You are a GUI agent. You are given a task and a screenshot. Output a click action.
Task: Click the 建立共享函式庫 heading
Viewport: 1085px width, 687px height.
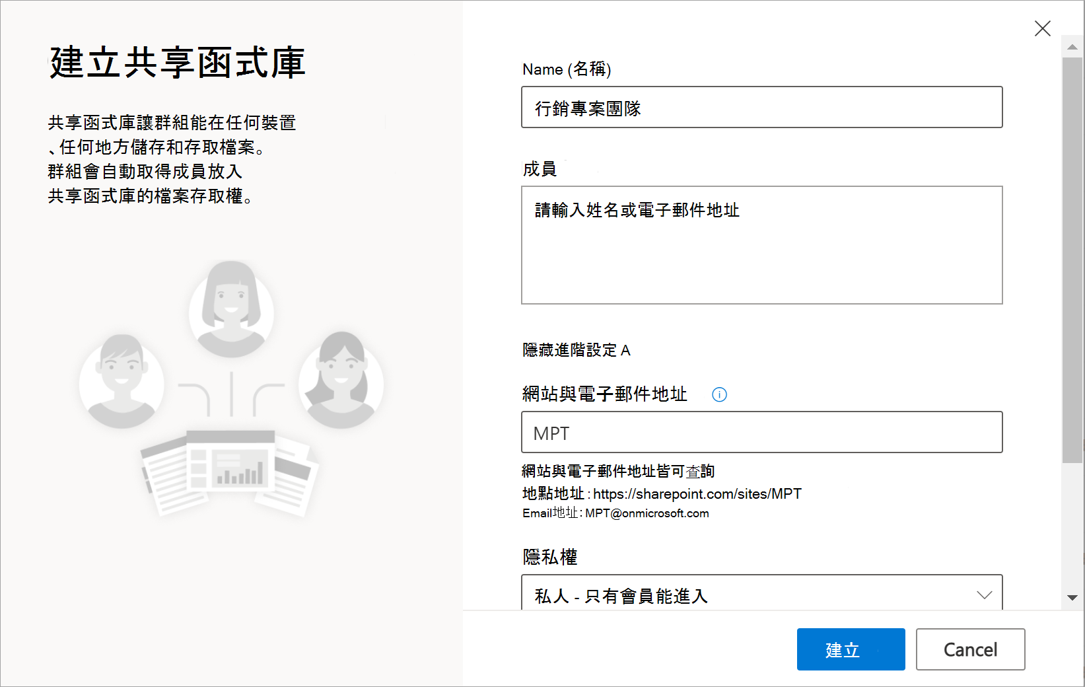coord(177,63)
